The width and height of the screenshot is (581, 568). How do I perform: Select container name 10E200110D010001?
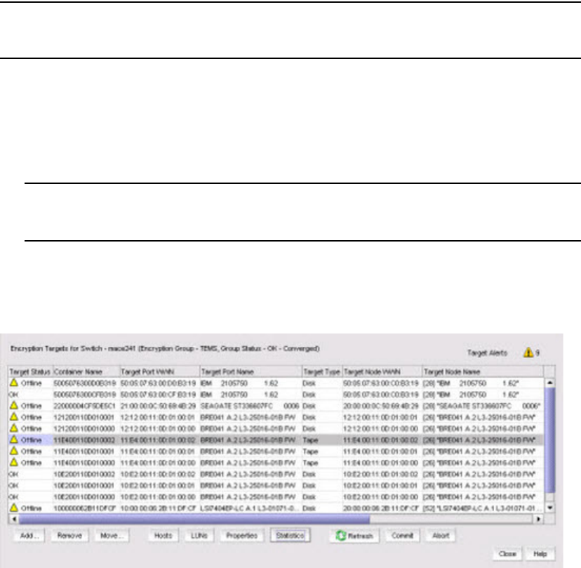coord(84,485)
